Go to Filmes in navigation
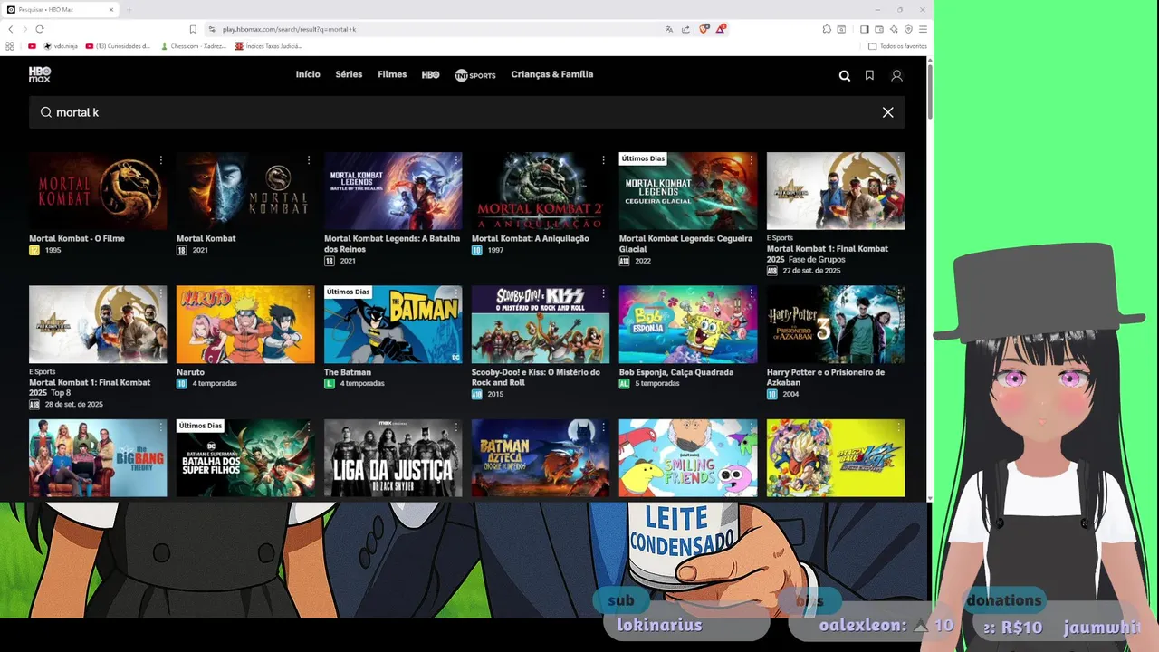The width and height of the screenshot is (1159, 652). pos(392,74)
